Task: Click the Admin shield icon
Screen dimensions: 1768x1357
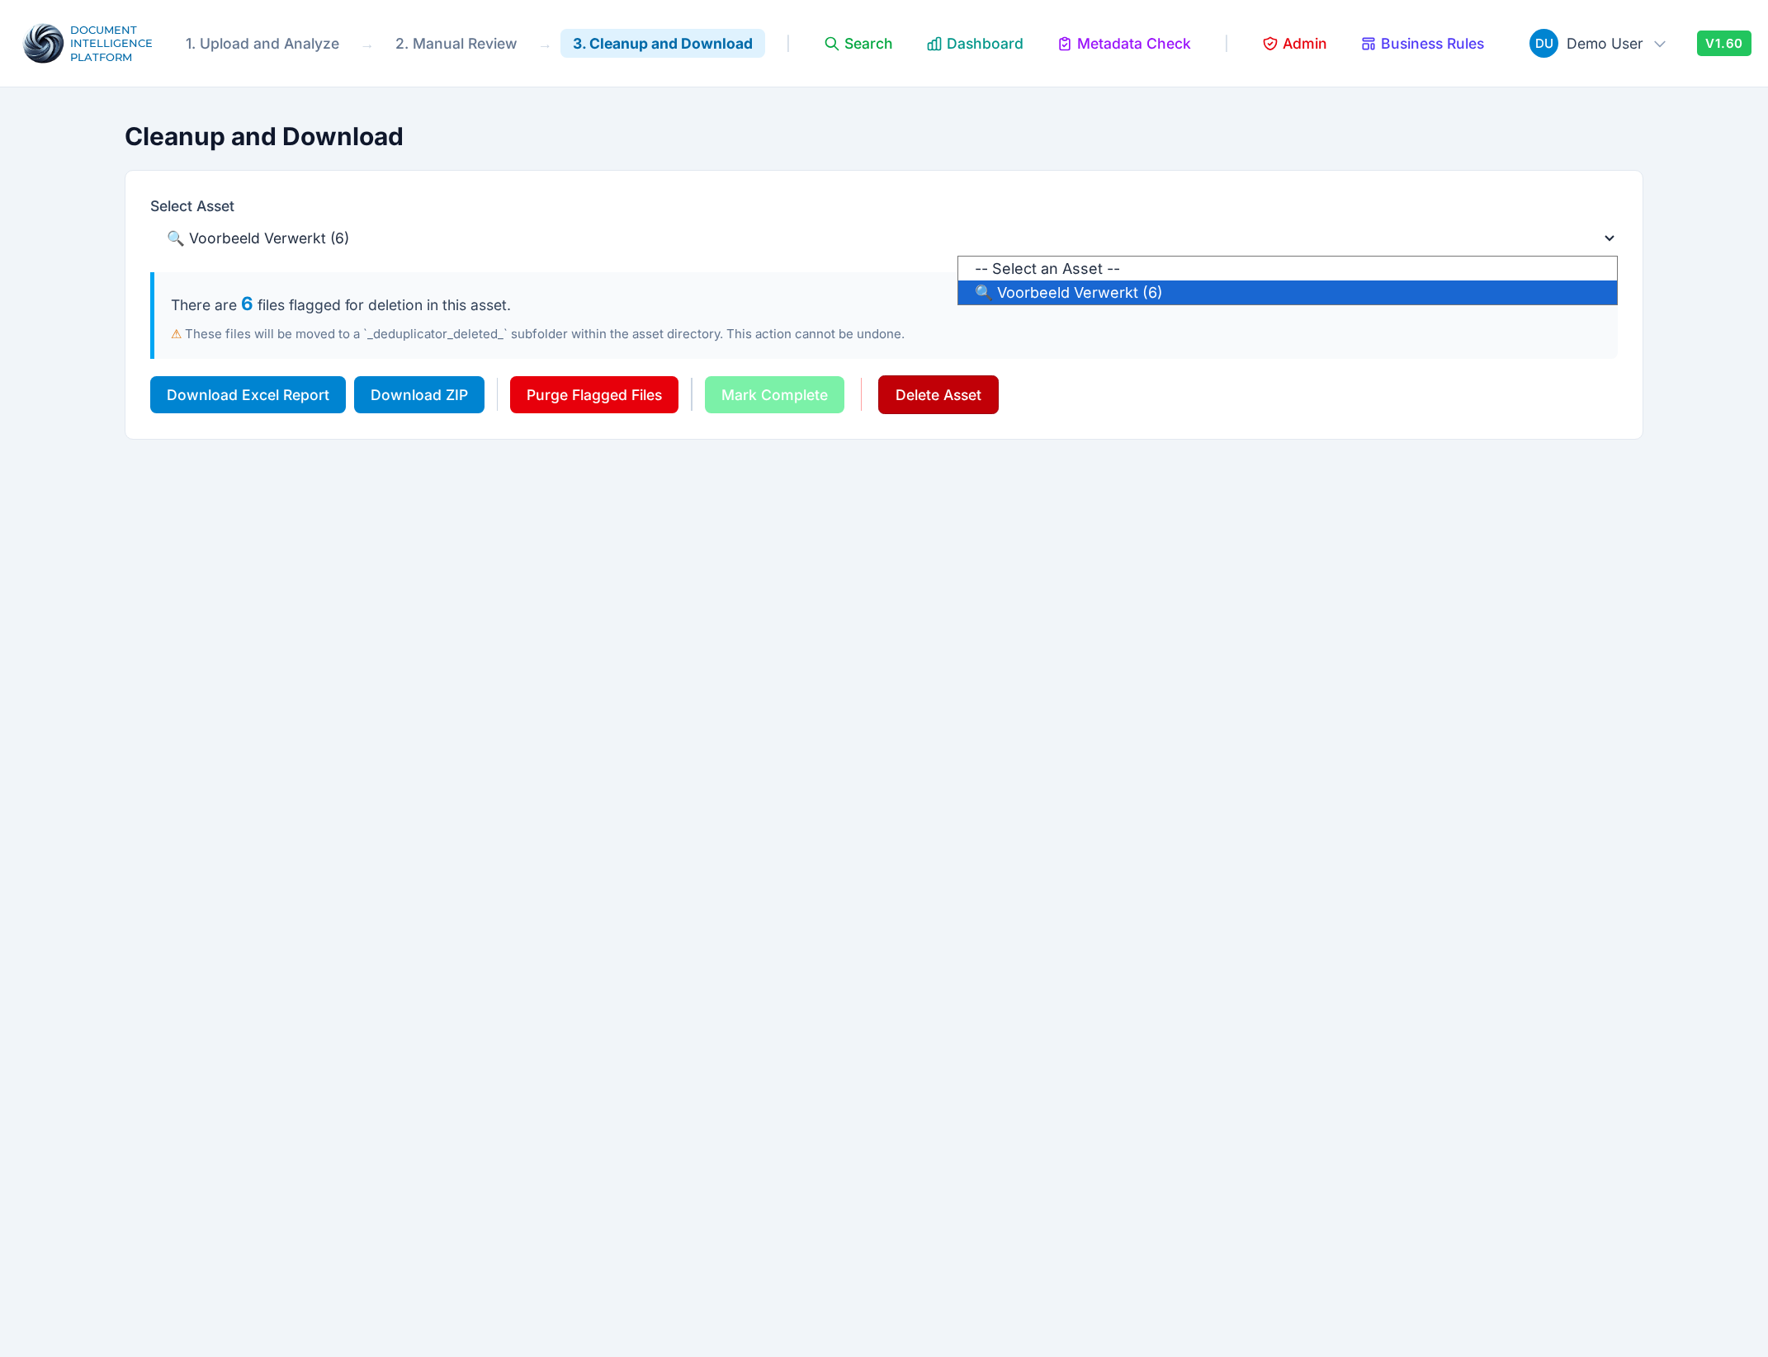Action: [x=1269, y=44]
